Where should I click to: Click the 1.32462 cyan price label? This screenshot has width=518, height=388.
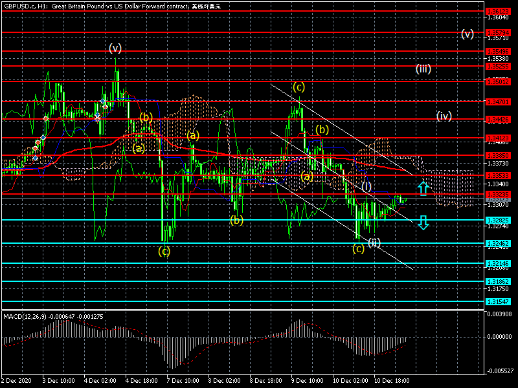click(498, 244)
